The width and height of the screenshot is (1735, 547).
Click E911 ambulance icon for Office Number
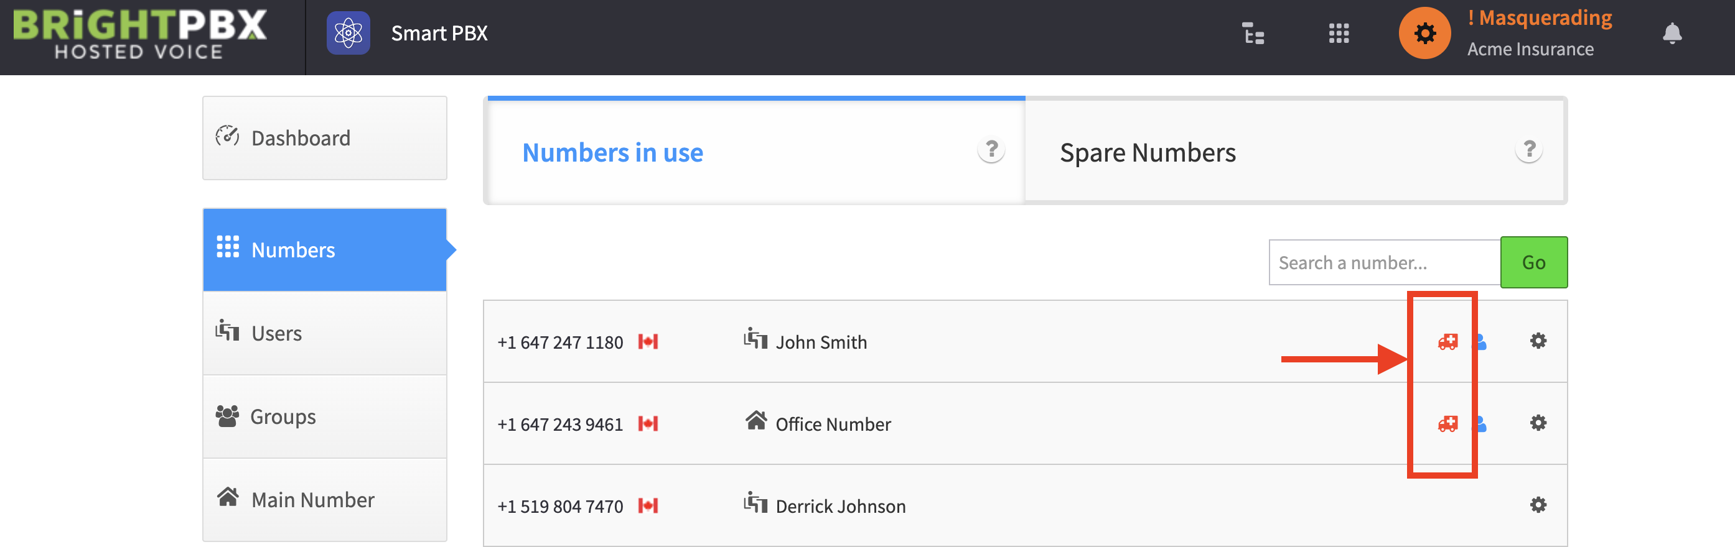click(1447, 424)
